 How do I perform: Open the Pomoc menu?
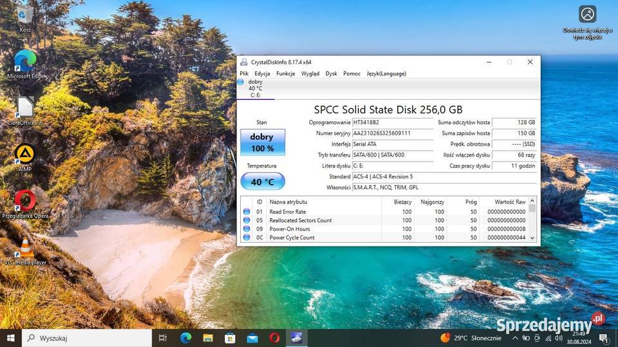[351, 73]
